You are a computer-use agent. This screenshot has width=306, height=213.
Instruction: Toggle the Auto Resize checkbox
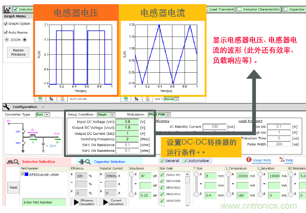pyautogui.click(x=6, y=32)
